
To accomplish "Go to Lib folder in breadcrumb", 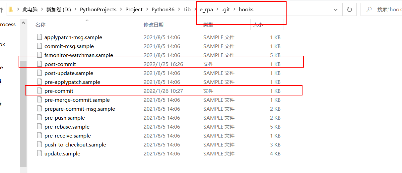I will pos(187,10).
